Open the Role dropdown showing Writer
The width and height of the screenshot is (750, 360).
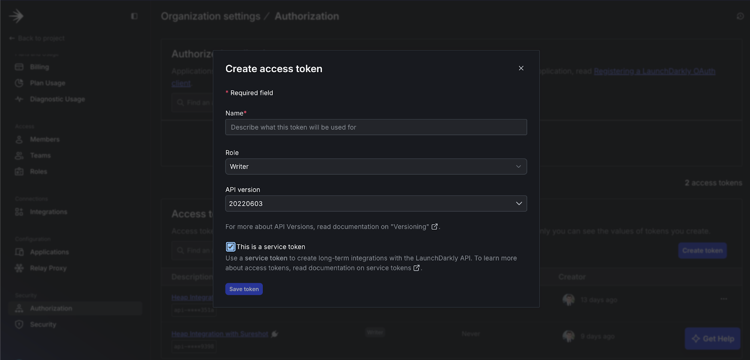[x=375, y=167]
